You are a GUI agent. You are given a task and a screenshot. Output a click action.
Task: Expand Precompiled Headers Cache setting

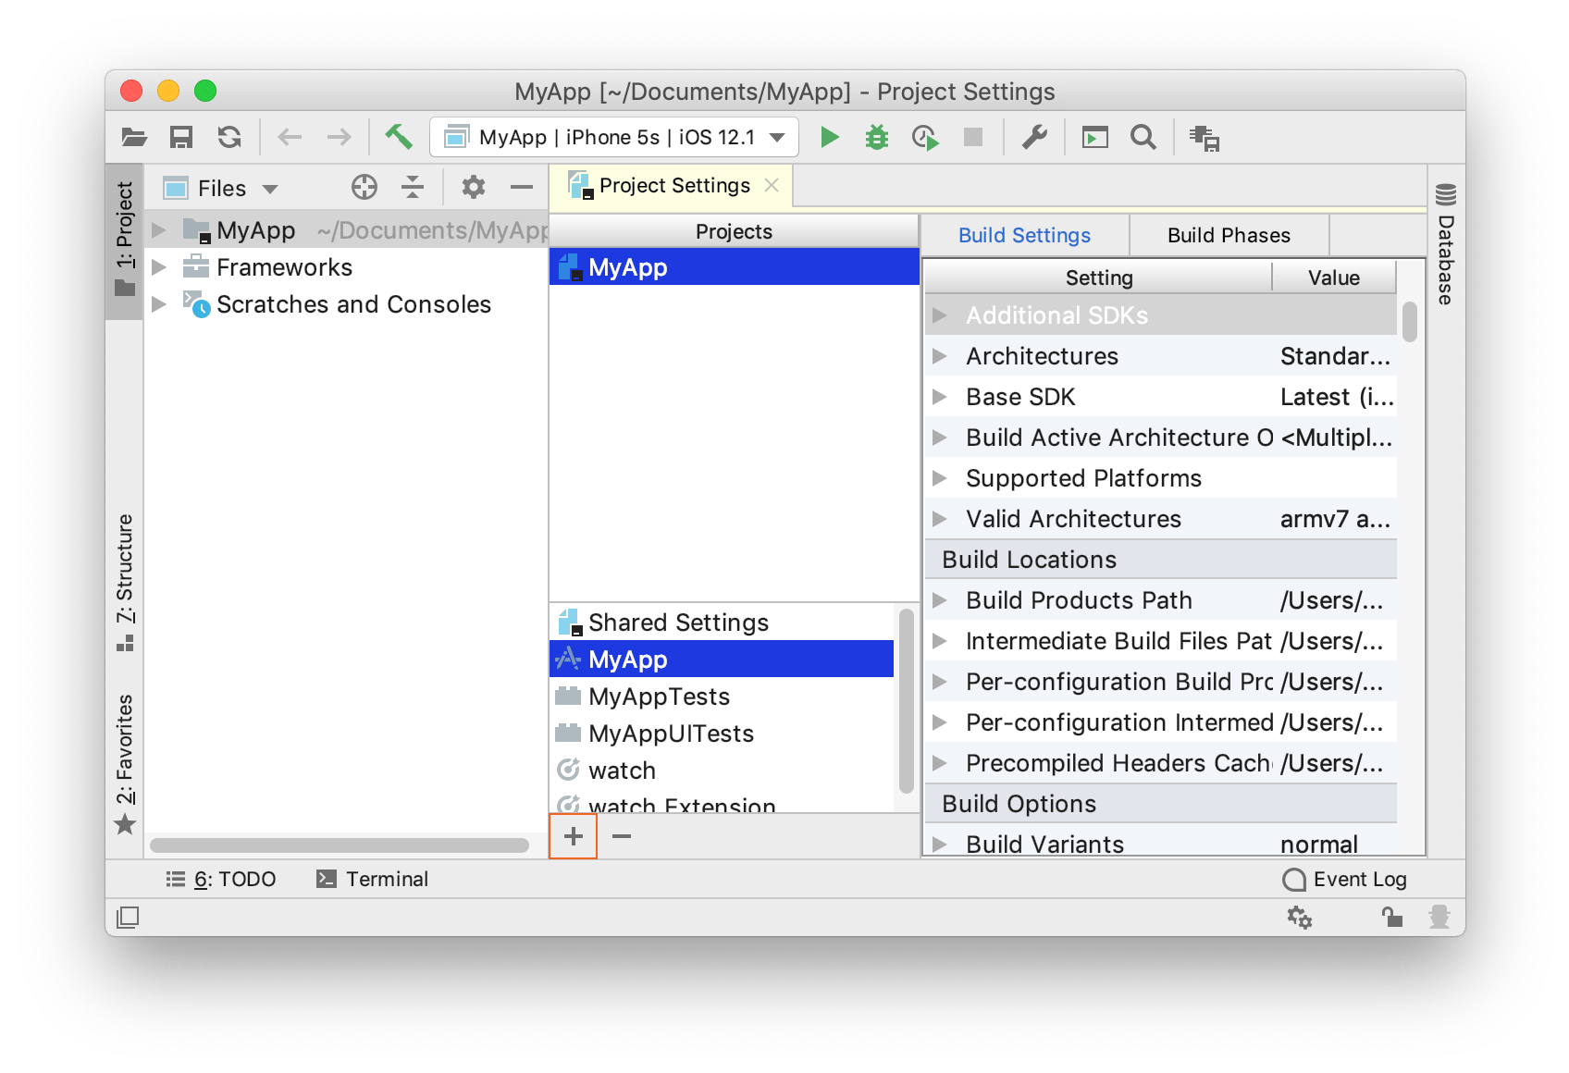(940, 763)
